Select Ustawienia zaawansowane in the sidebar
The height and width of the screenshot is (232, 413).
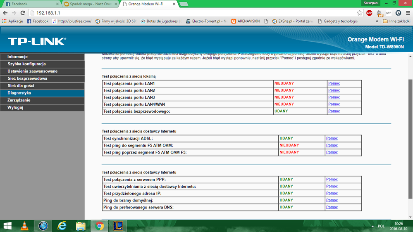tap(32, 71)
